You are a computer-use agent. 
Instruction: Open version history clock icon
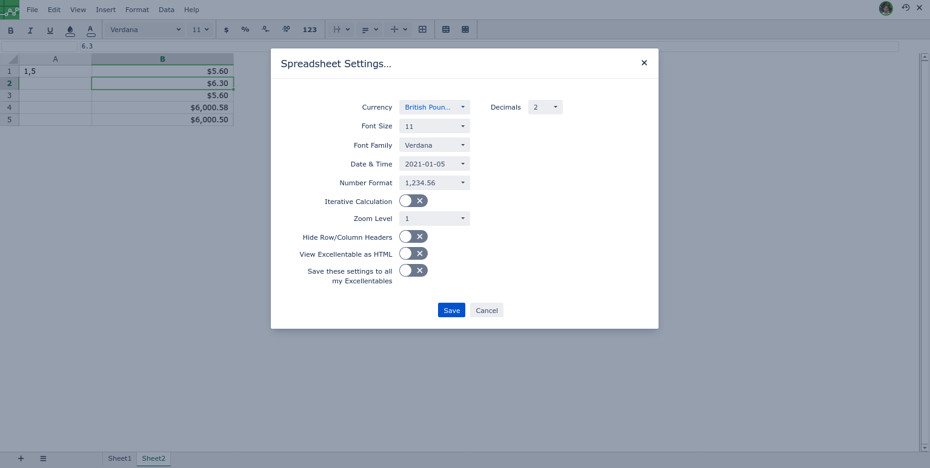pyautogui.click(x=906, y=8)
